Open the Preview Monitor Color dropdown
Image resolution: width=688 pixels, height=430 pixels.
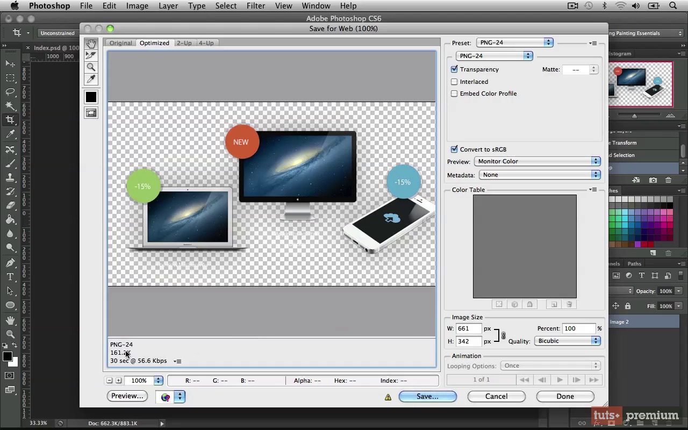(537, 161)
